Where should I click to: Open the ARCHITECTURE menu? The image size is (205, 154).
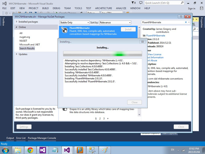104,8
